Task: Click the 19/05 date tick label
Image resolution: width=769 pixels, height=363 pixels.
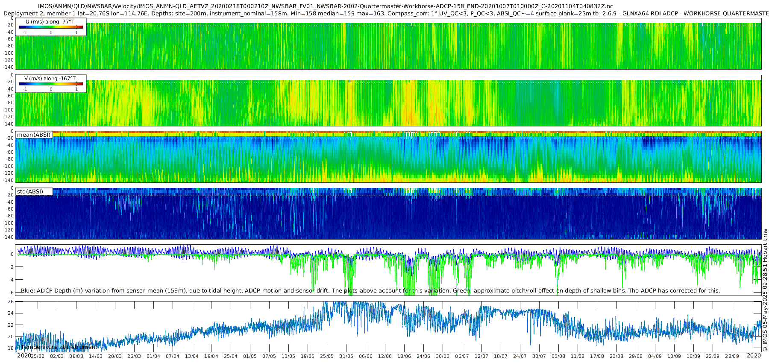Action: (x=308, y=356)
